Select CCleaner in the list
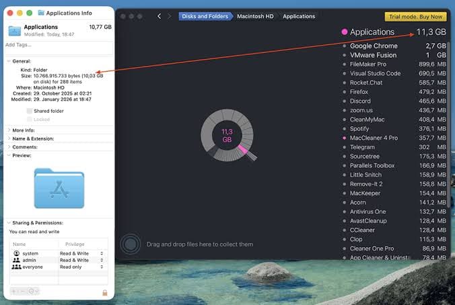 [x=394, y=230]
